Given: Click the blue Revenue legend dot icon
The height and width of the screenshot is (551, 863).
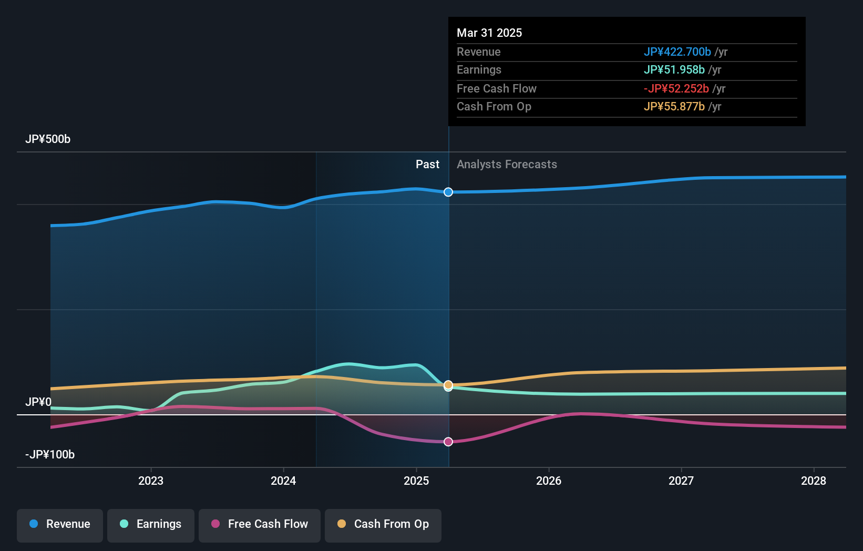Looking at the screenshot, I should (x=34, y=525).
